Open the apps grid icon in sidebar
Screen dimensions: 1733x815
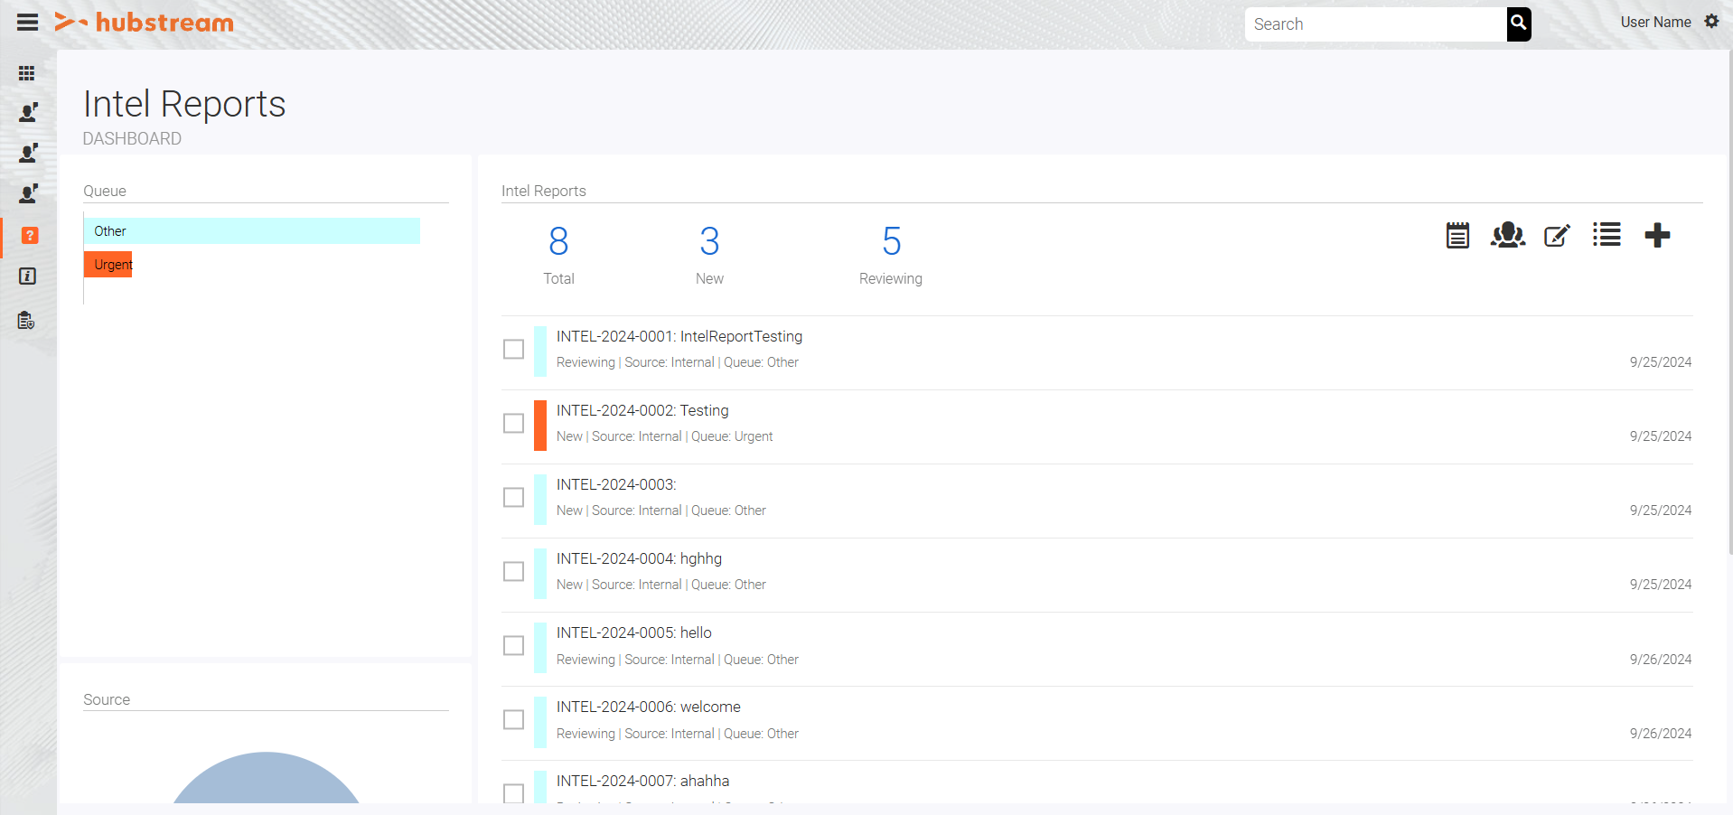click(x=27, y=72)
